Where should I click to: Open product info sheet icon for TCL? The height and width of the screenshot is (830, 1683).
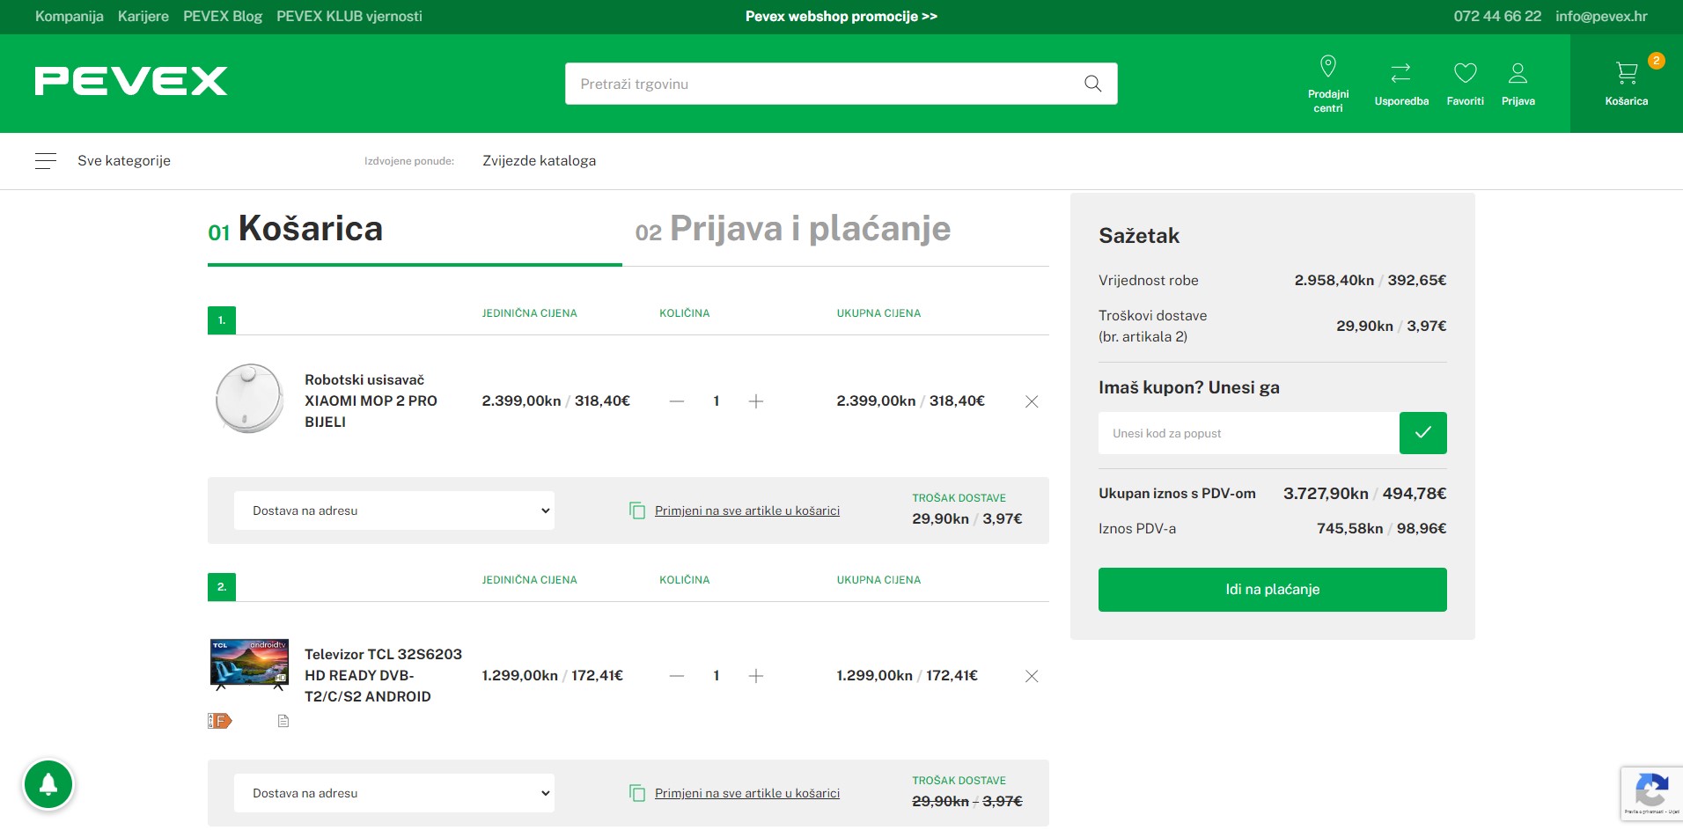click(x=283, y=721)
